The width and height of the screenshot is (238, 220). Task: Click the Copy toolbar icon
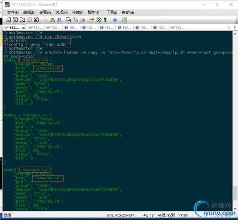(x=45, y=20)
